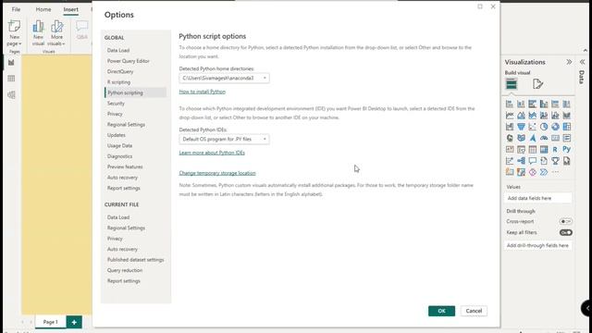
Task: Switch to the Home ribbon tab
Action: 43,9
